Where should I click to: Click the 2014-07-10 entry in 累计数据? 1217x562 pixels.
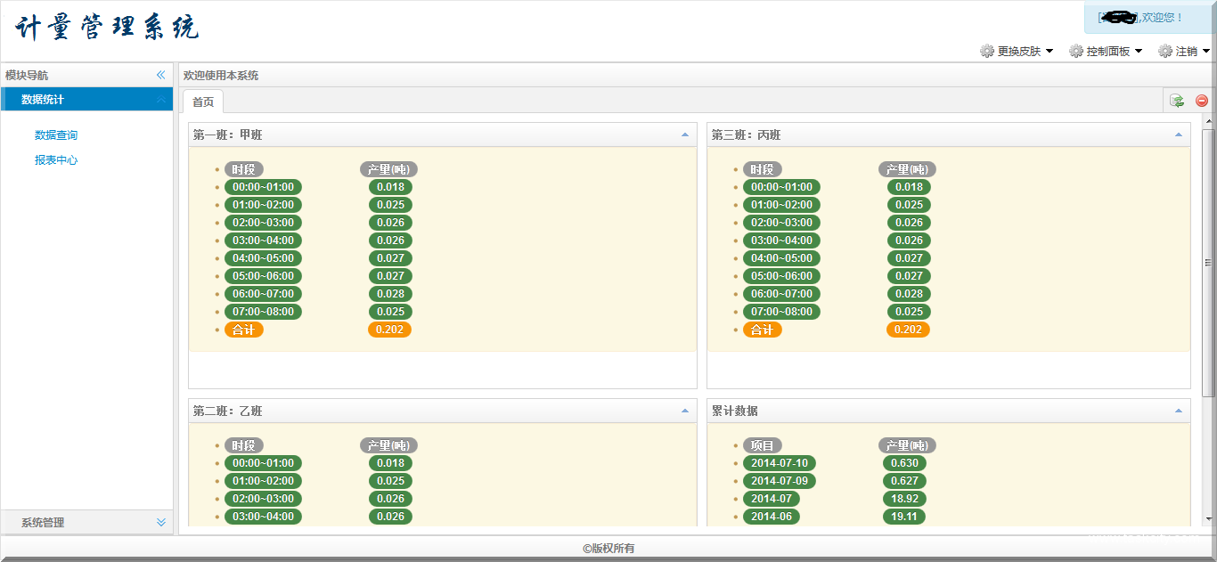[x=779, y=463]
